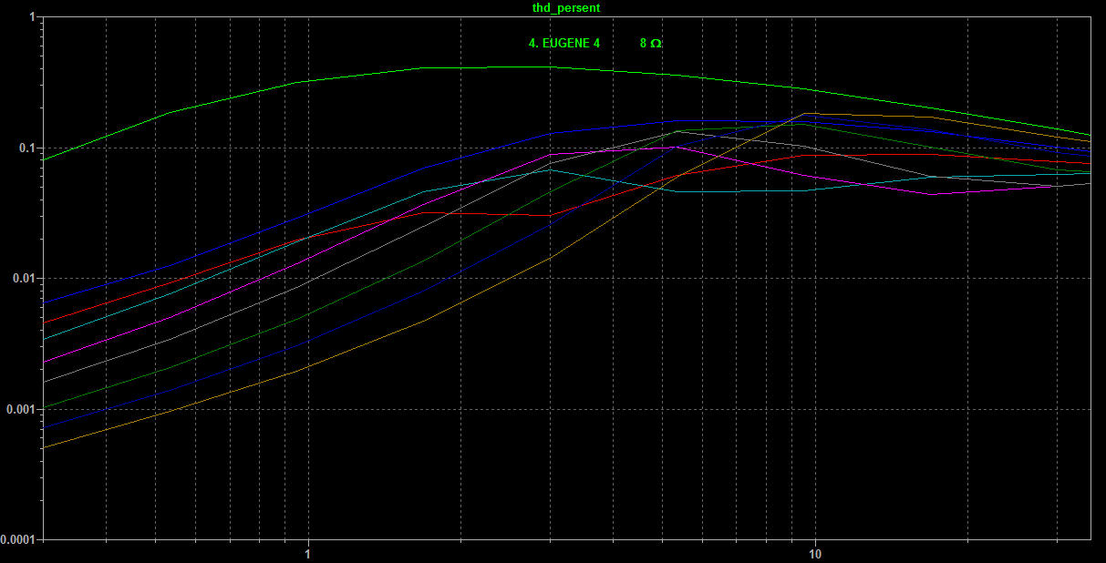Select the cyan curve at left edge
1106x563 pixels.
pos(46,339)
